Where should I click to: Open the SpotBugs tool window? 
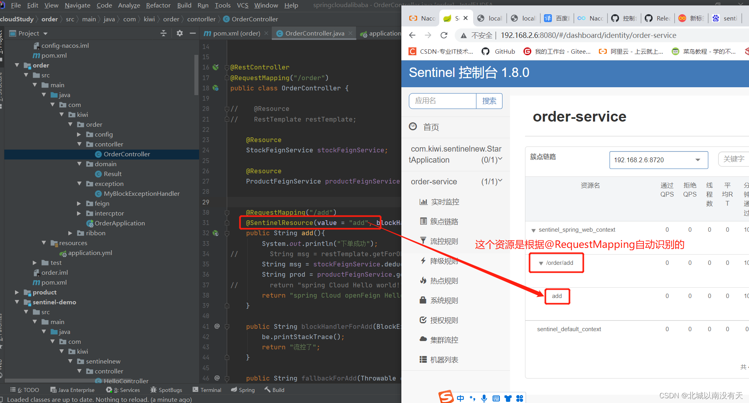(166, 390)
